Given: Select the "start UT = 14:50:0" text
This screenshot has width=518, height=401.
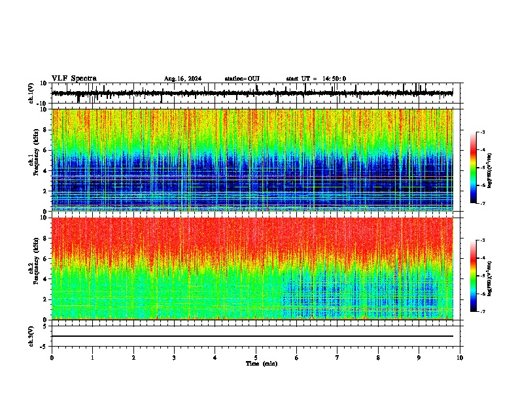Looking at the screenshot, I should point(316,79).
